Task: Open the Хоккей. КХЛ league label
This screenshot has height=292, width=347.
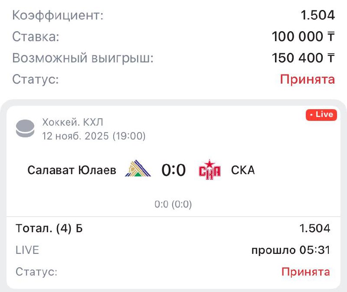Action: coord(73,122)
